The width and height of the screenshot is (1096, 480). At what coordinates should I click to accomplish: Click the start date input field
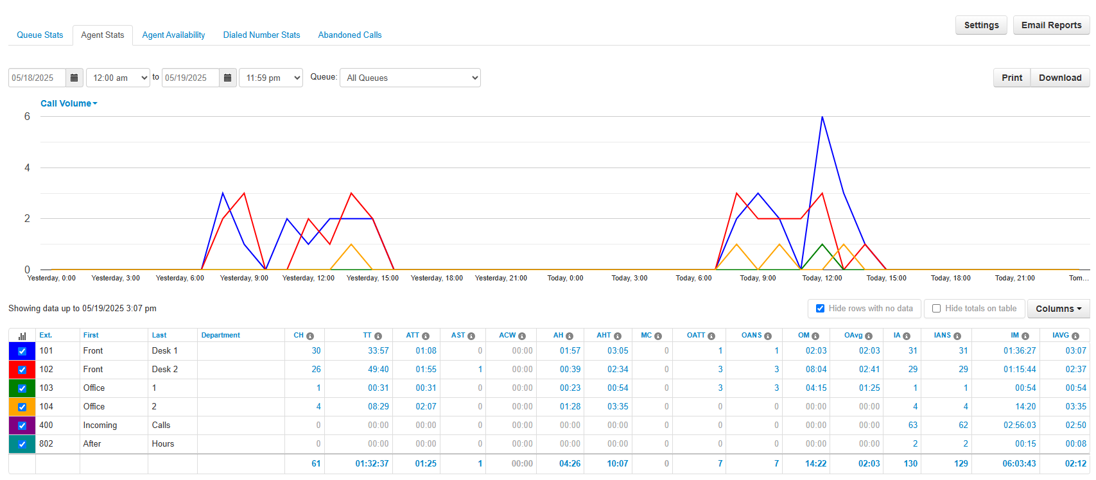click(37, 78)
